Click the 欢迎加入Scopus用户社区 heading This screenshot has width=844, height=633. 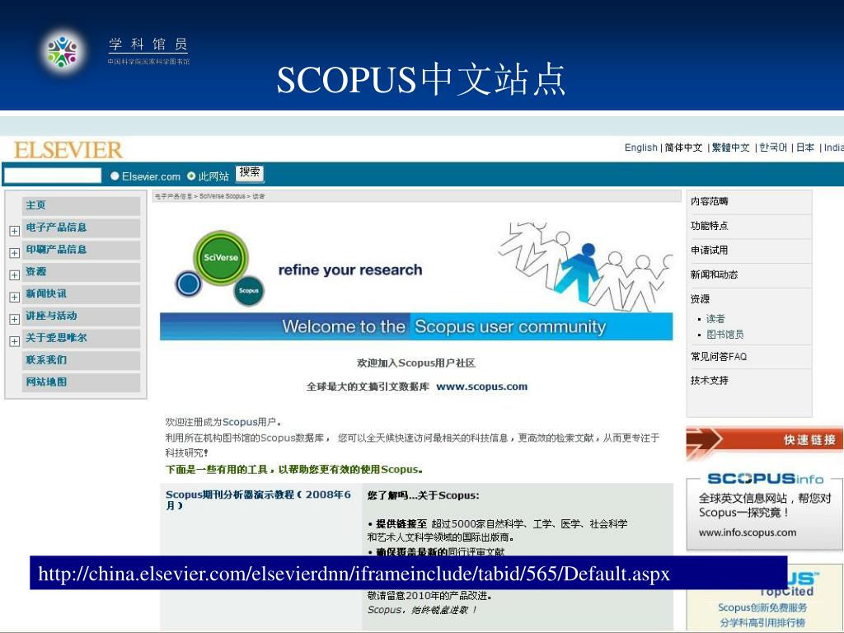pyautogui.click(x=416, y=363)
